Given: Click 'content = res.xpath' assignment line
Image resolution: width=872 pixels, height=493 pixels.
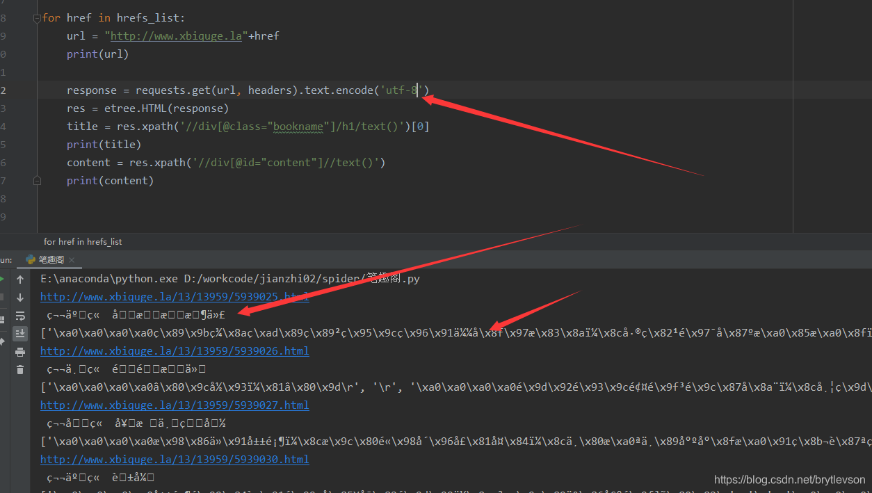Looking at the screenshot, I should point(226,162).
